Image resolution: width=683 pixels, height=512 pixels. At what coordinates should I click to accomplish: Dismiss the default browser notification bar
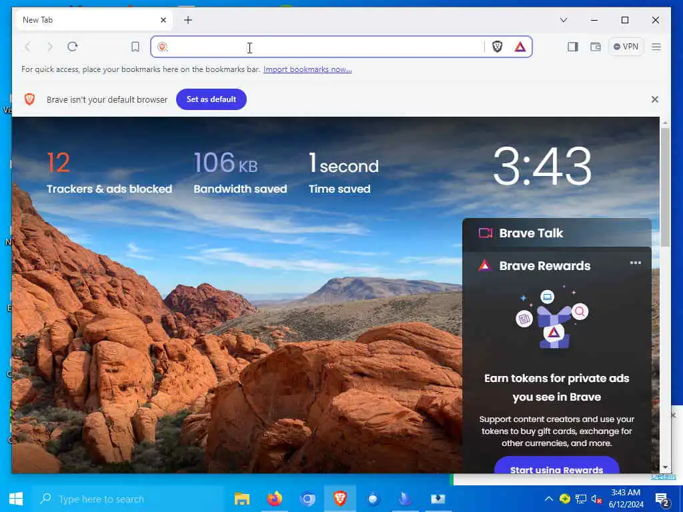tap(655, 99)
